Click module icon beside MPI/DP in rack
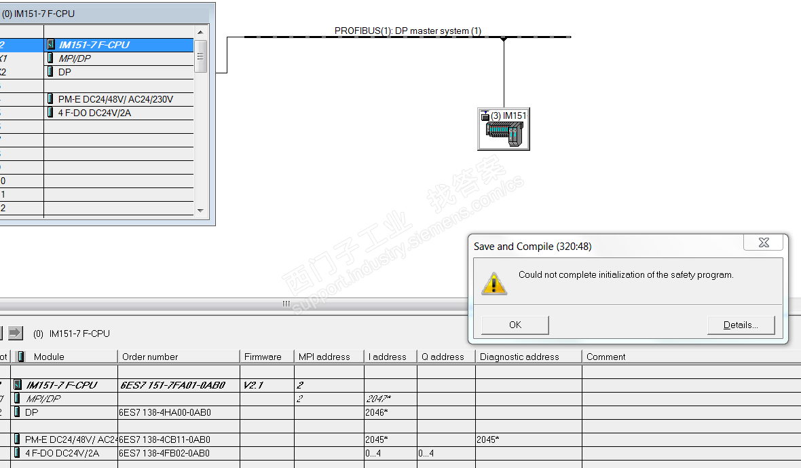Viewport: 801px width, 468px height. click(x=50, y=58)
